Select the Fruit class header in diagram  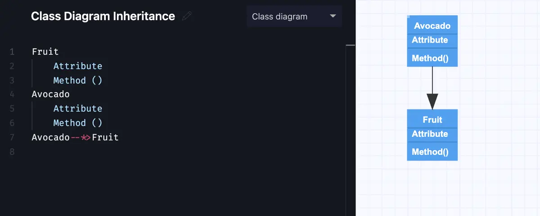coord(432,120)
